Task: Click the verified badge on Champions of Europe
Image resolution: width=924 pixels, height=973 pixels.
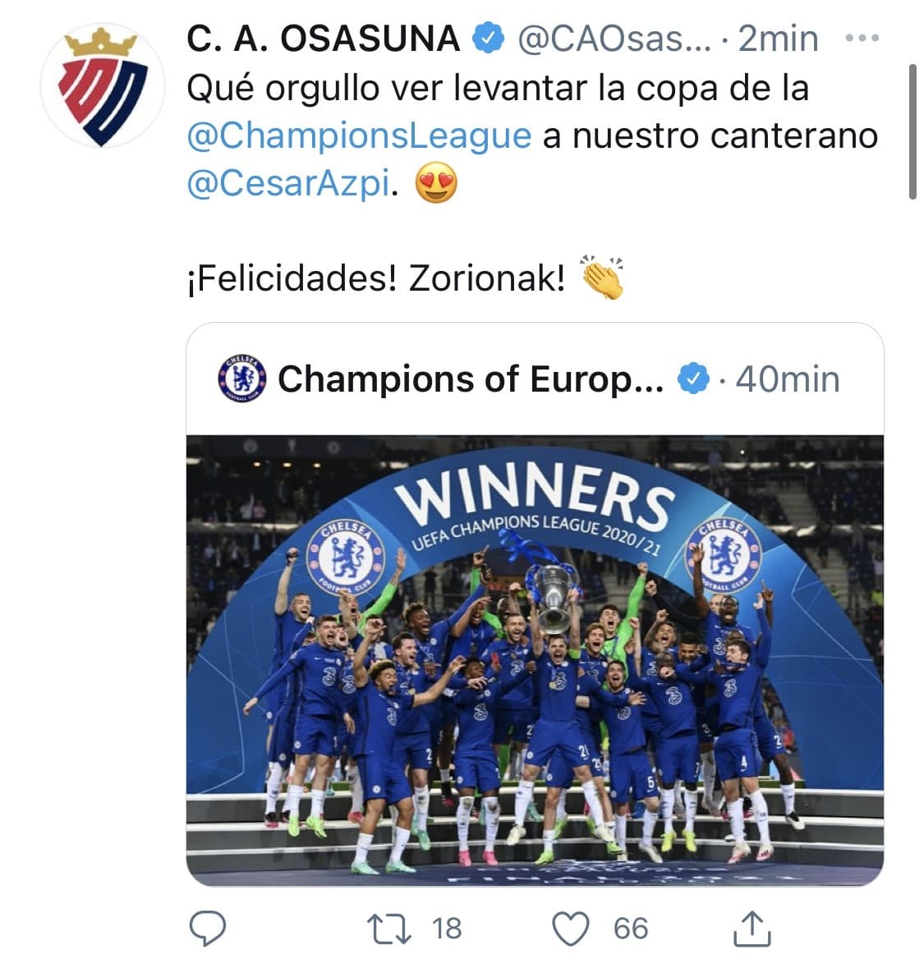Action: point(692,379)
